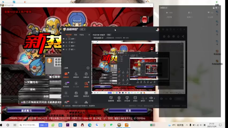The image size is (228, 128).
Task: Expand speaker options arrow
Action: 154,98
